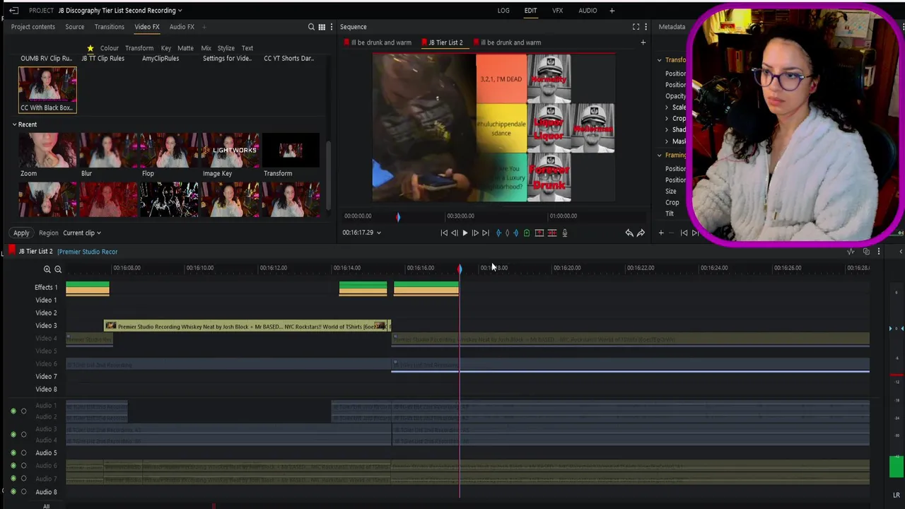
Task: Toggle the Audio 7 mute dot
Action: [13, 479]
